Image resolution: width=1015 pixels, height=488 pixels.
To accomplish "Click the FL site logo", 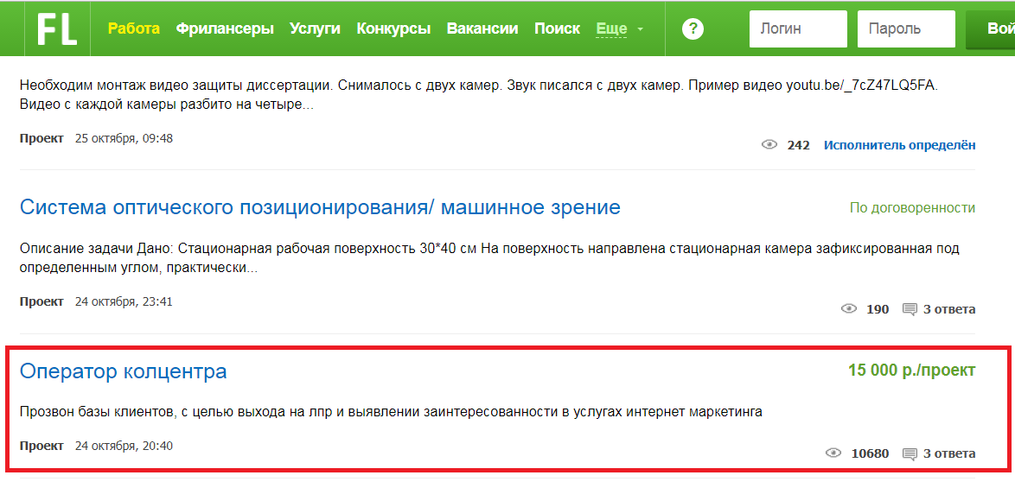I will (57, 29).
